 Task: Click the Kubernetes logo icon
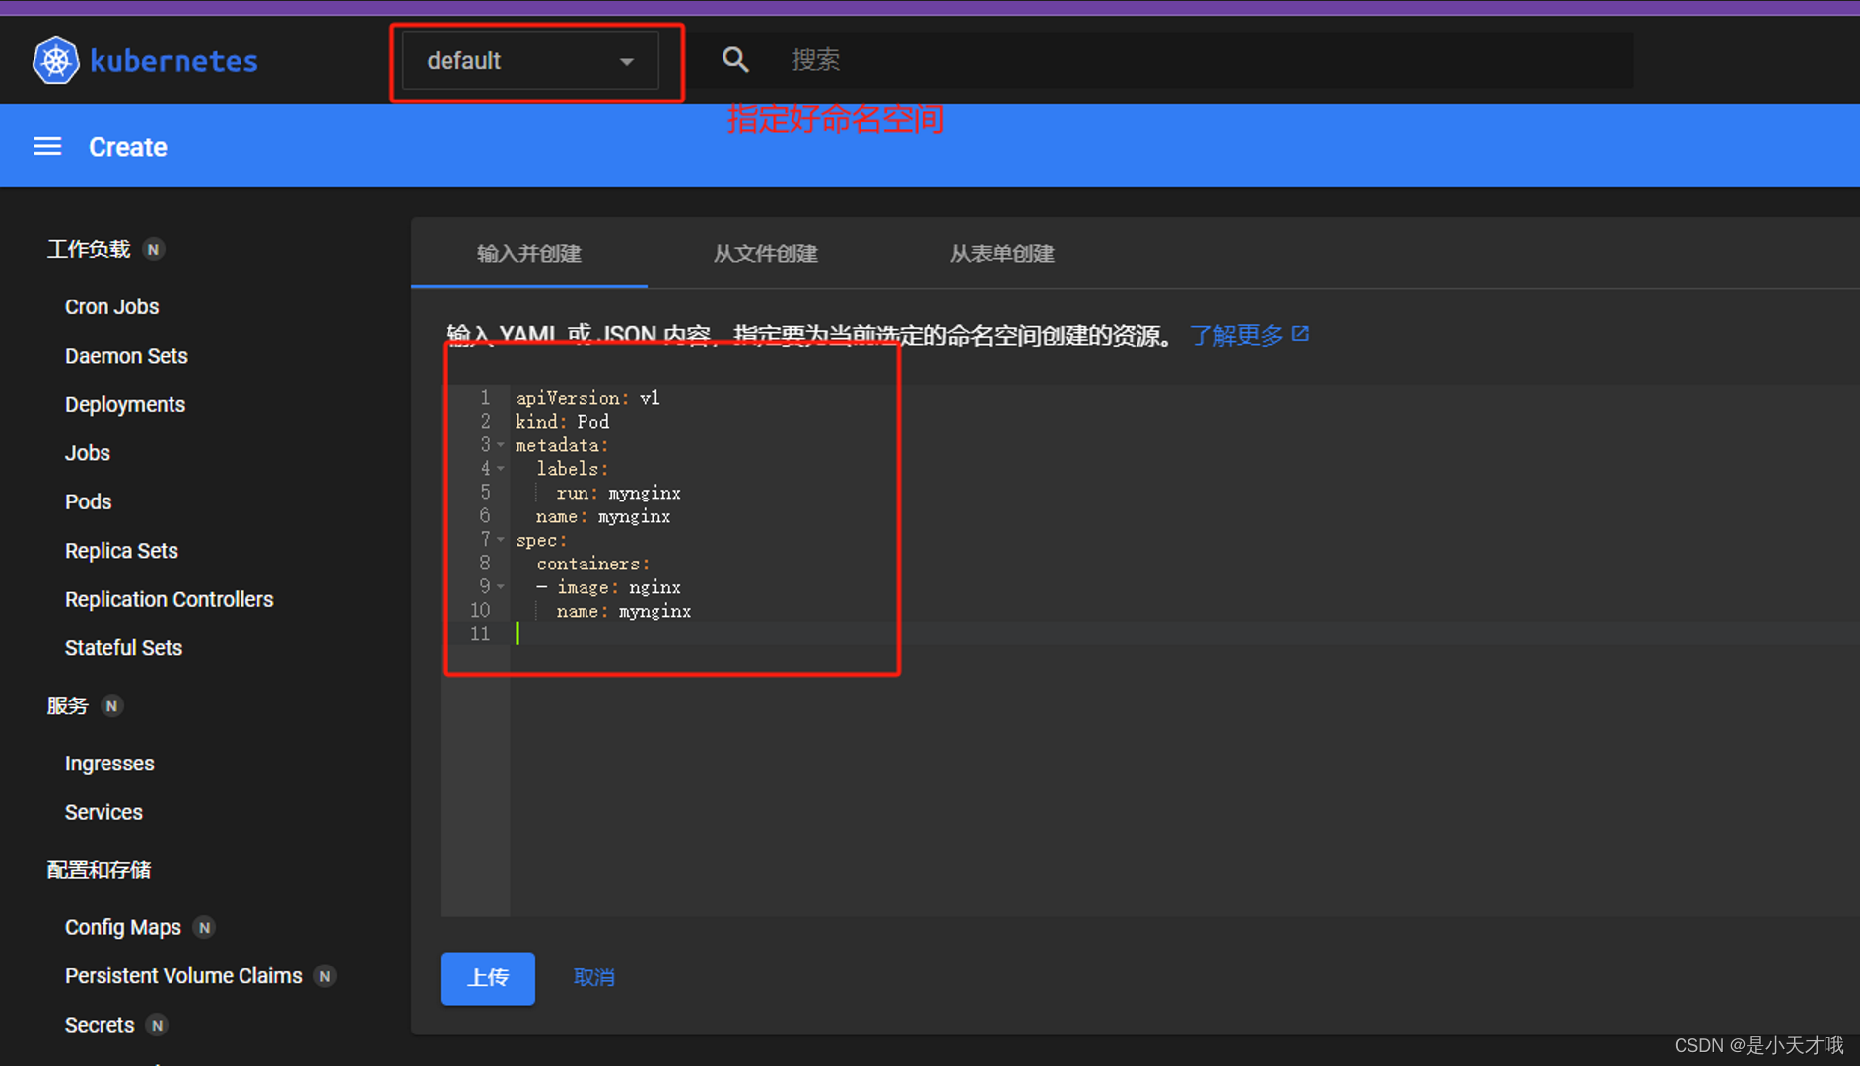pos(55,59)
